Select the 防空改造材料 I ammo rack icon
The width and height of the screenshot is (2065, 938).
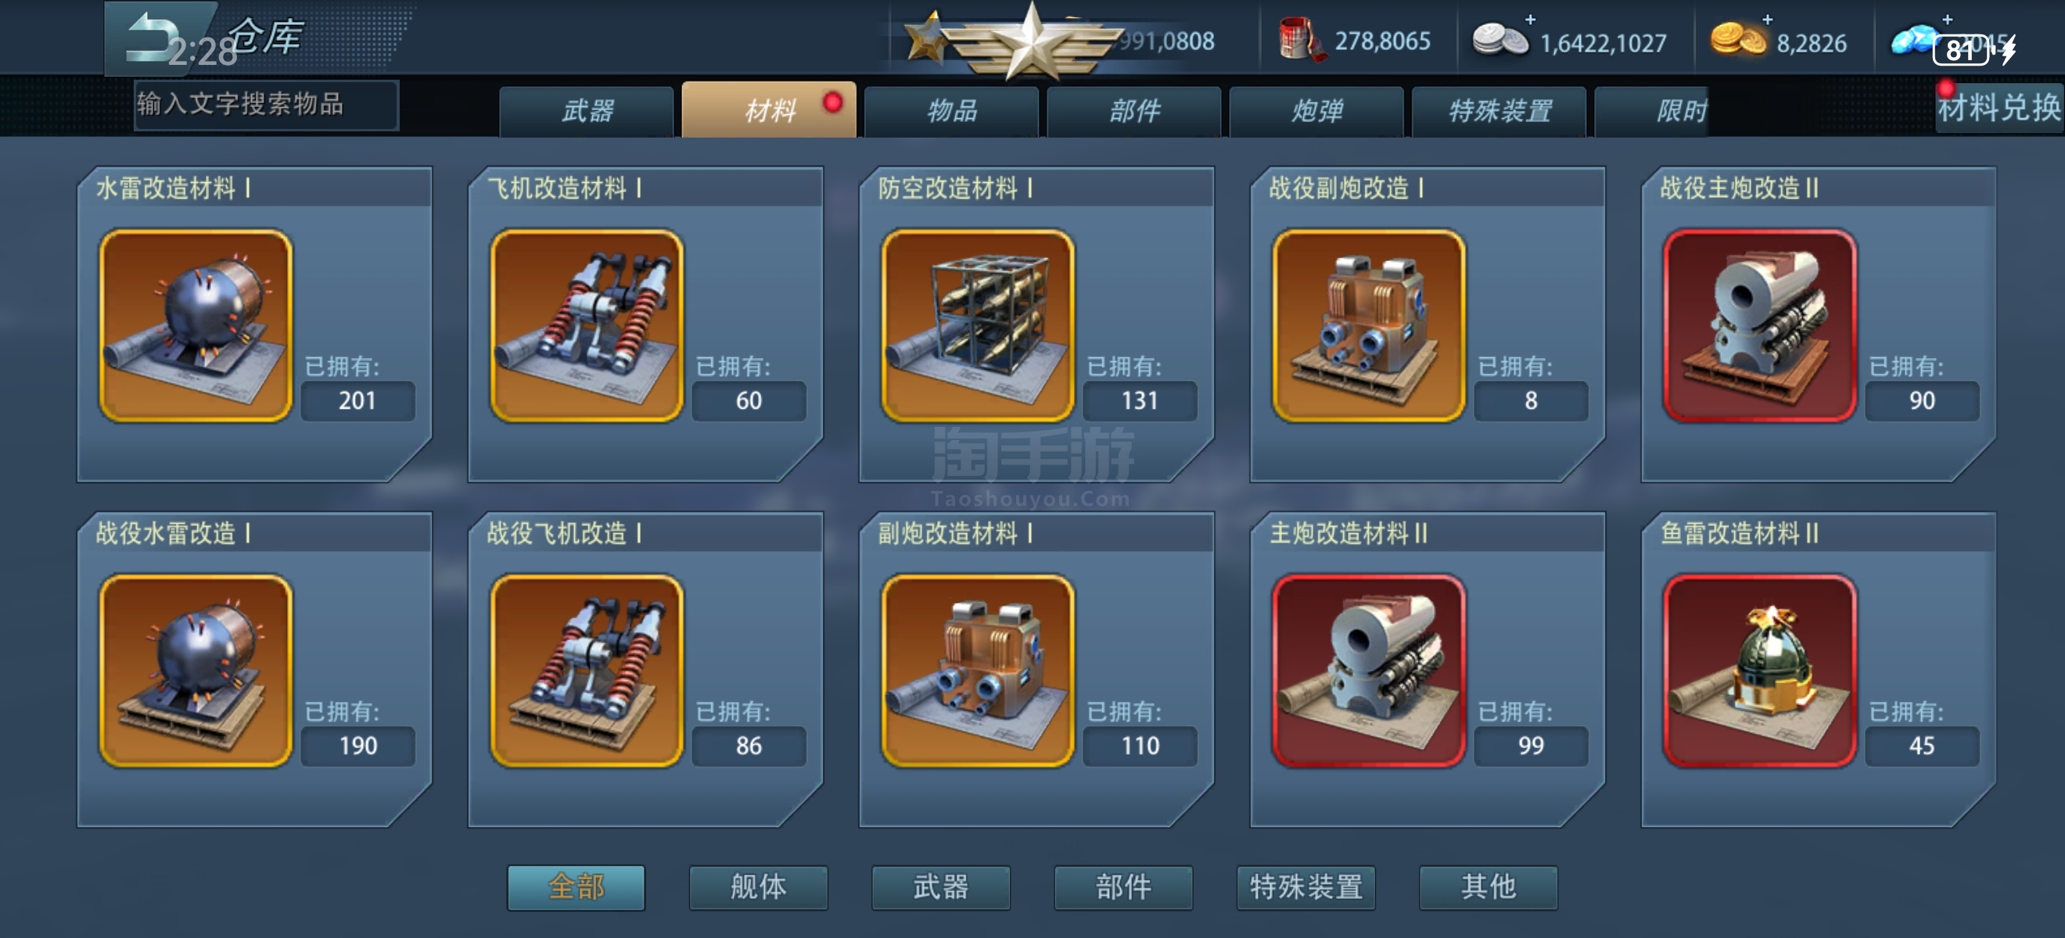tap(977, 326)
